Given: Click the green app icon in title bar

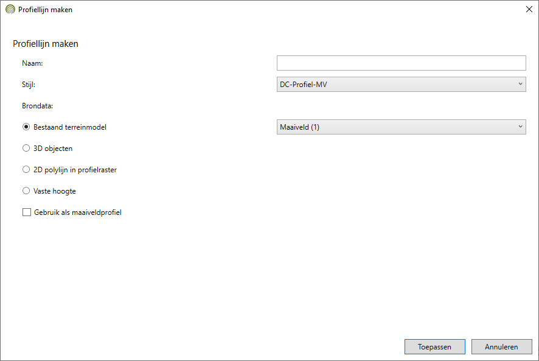Looking at the screenshot, I should tap(10, 9).
